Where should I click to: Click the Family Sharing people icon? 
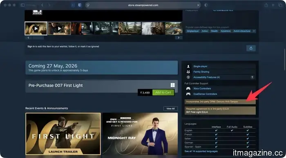click(188, 72)
